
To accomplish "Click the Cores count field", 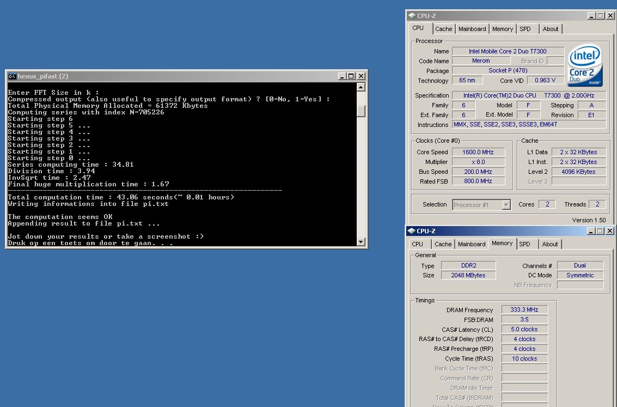I will tap(547, 204).
